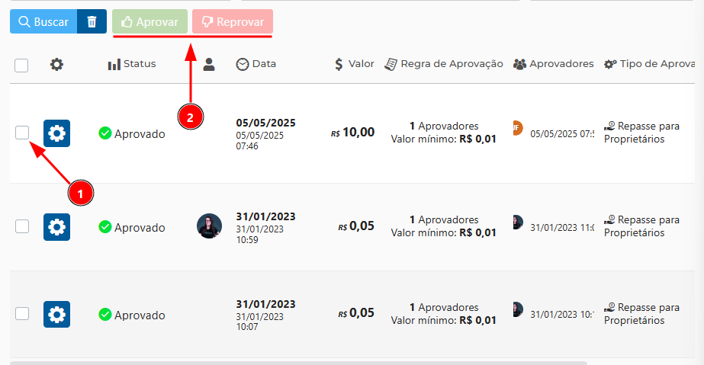
Task: Check the box for the R$ 10,00 row
Action: 22,133
